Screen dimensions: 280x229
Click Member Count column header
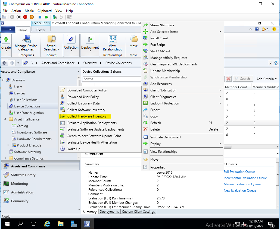pos(236,87)
